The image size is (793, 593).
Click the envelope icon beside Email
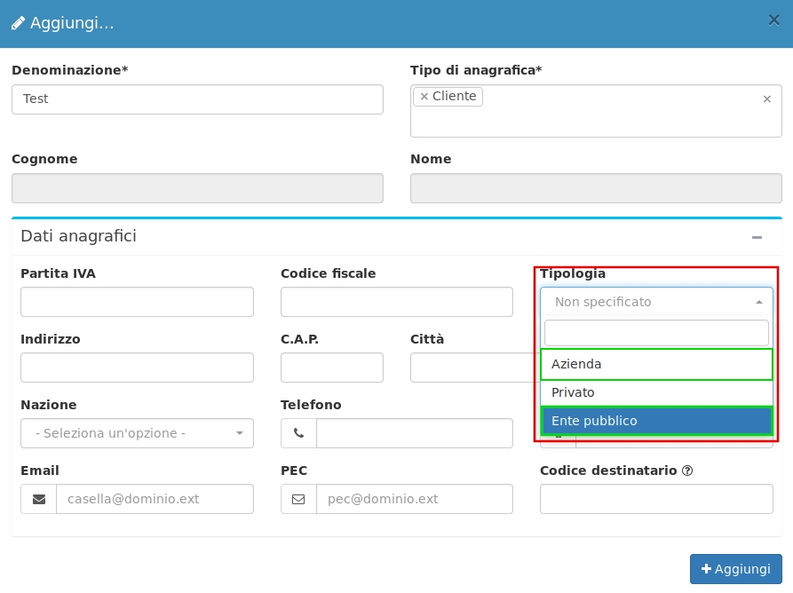39,499
